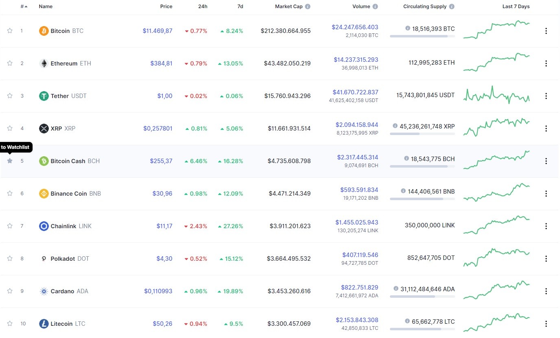
Task: Click the Circulating Supply header info icon
Action: [x=452, y=7]
